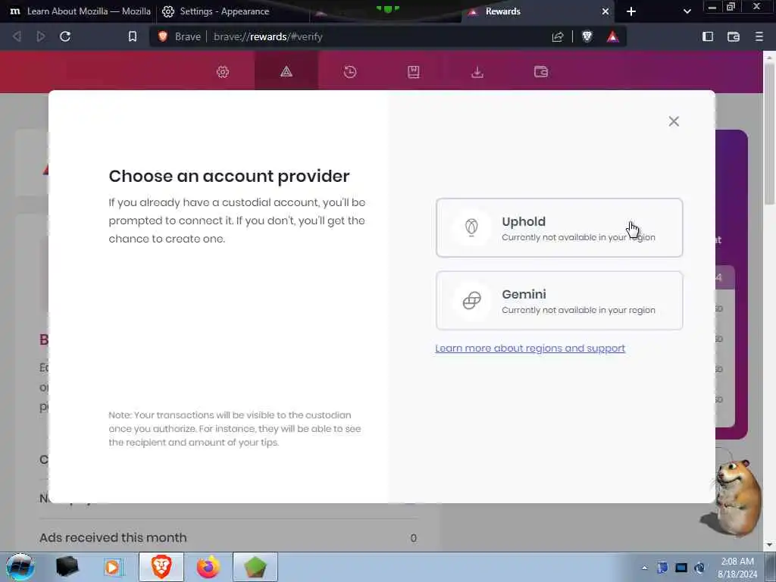Click the 'Ads received this month' row
776x582 pixels.
tap(228, 538)
